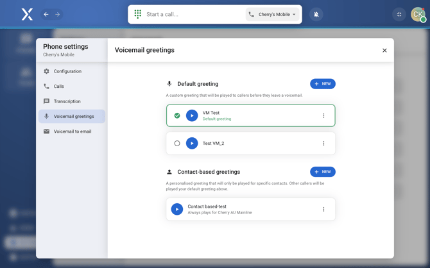Go to Voicemail to email settings
This screenshot has height=268, width=430.
click(72, 131)
